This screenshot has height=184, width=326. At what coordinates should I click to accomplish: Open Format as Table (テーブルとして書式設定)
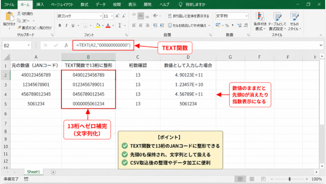click(x=277, y=21)
